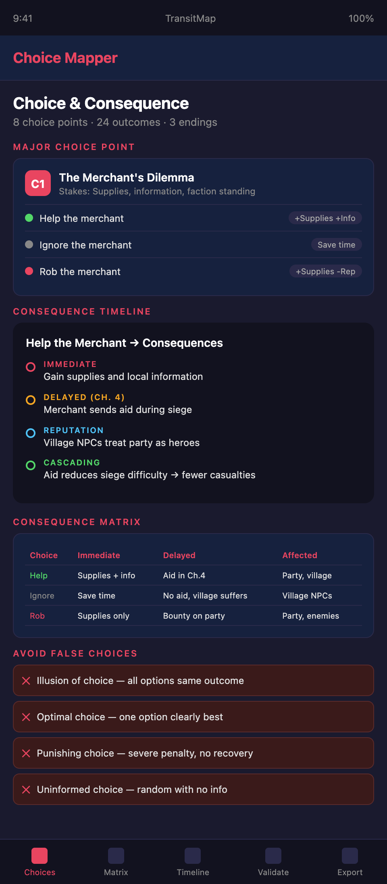Click X icon beside Punishing choice
Image resolution: width=387 pixels, height=884 pixels.
coord(26,753)
